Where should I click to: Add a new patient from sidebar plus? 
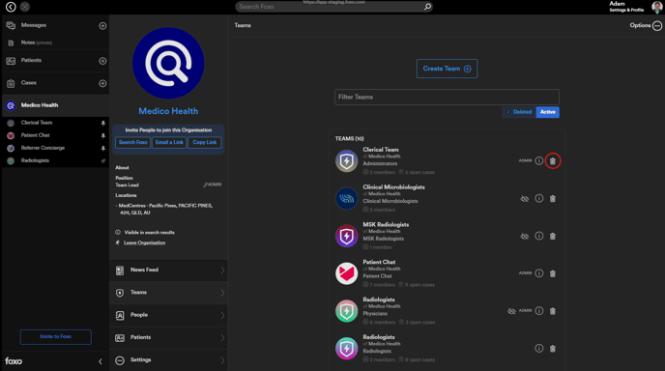pyautogui.click(x=102, y=61)
